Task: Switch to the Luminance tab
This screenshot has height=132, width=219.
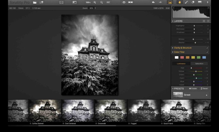Action: [x=181, y=63]
